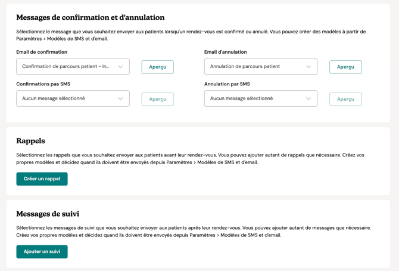Click 'Messages de confirmation et d'annulation' heading
Image resolution: width=399 pixels, height=271 pixels.
tap(91, 18)
